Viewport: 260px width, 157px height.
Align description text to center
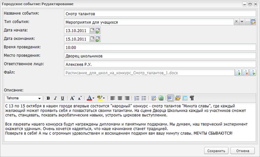120,98
